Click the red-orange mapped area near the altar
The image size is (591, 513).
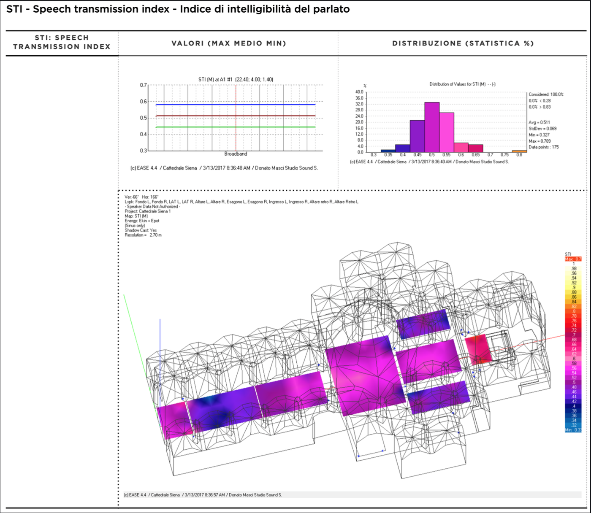(478, 348)
